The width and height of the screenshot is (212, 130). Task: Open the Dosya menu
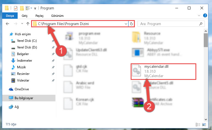[10, 16]
